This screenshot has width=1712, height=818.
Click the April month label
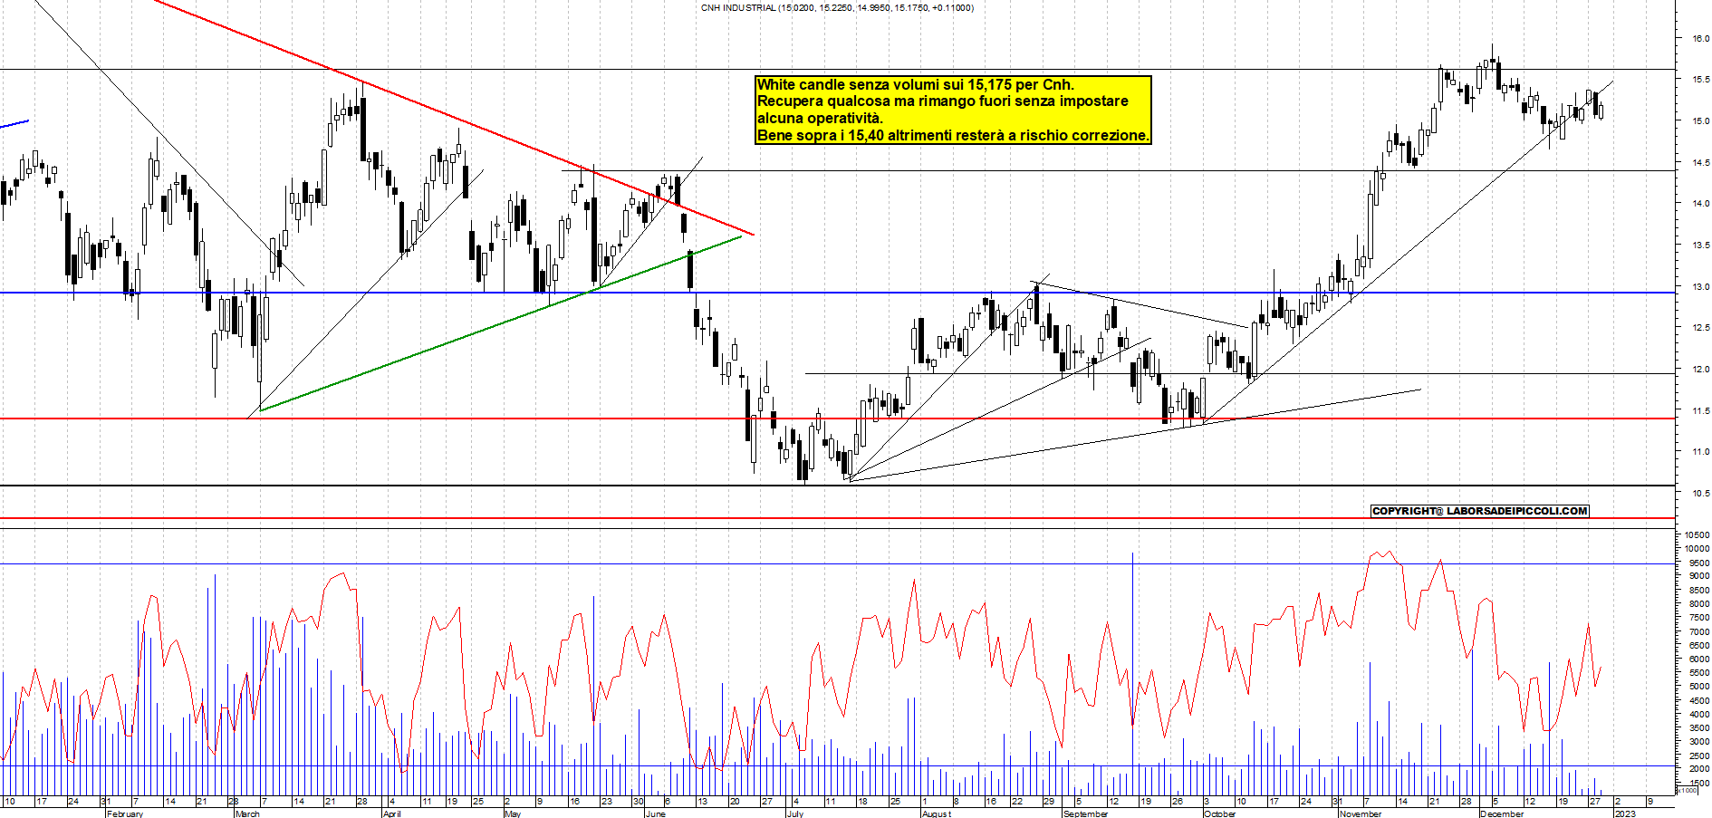click(391, 813)
